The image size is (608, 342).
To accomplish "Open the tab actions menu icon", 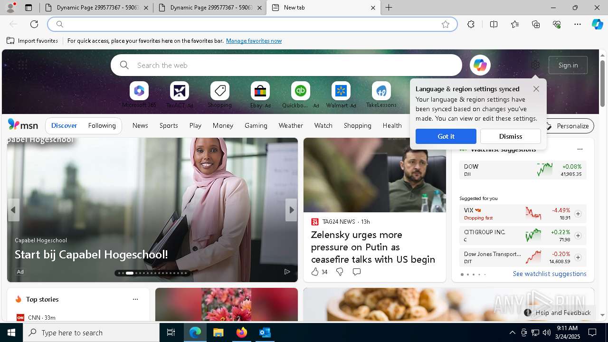I will [x=28, y=8].
